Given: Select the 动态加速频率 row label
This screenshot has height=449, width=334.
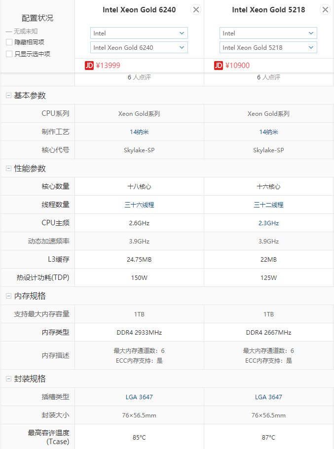Looking at the screenshot, I should (x=48, y=241).
